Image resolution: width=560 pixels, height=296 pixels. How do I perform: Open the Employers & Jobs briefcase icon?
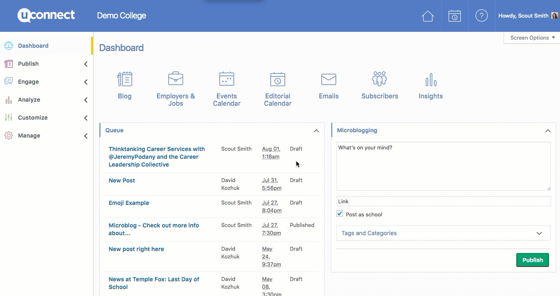point(176,79)
